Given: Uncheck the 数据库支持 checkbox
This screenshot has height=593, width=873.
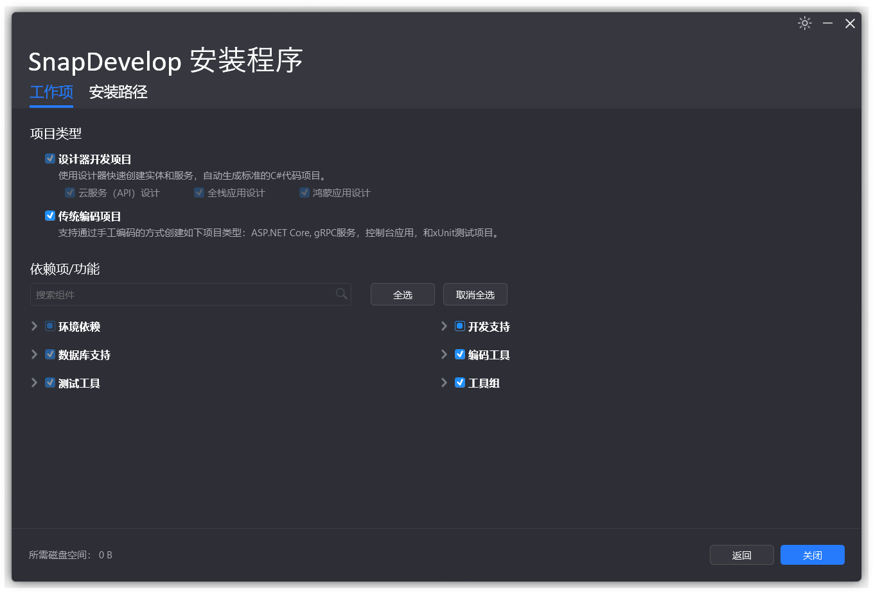Looking at the screenshot, I should point(50,354).
